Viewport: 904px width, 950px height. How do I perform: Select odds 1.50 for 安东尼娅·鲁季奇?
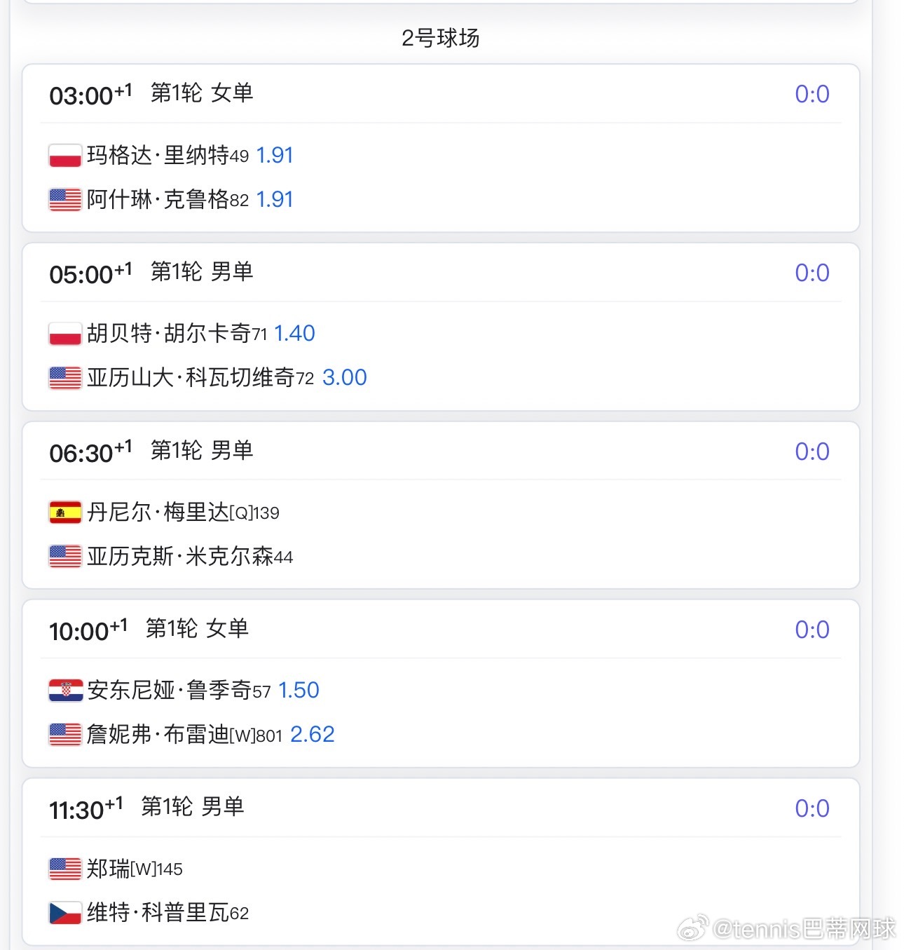299,690
